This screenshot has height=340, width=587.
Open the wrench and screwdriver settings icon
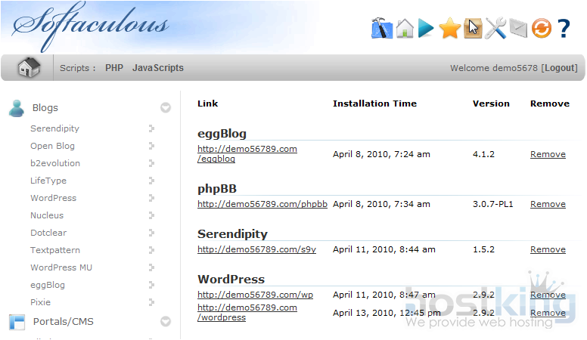(x=495, y=29)
